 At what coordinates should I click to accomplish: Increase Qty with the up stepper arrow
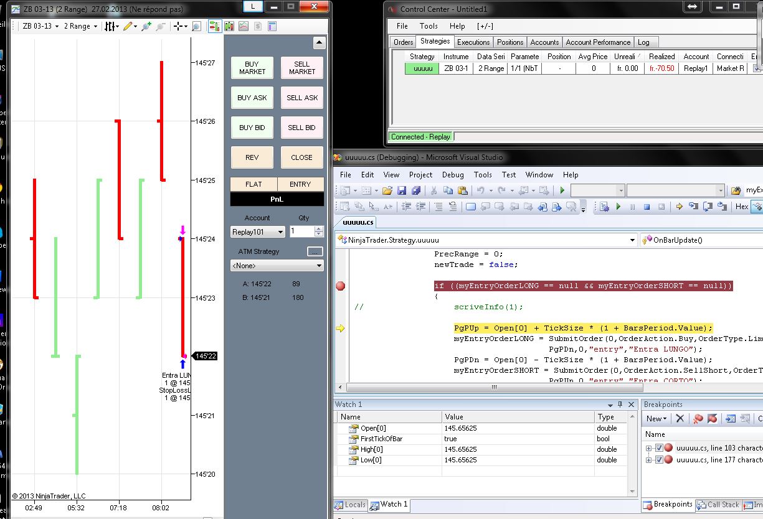click(319, 228)
